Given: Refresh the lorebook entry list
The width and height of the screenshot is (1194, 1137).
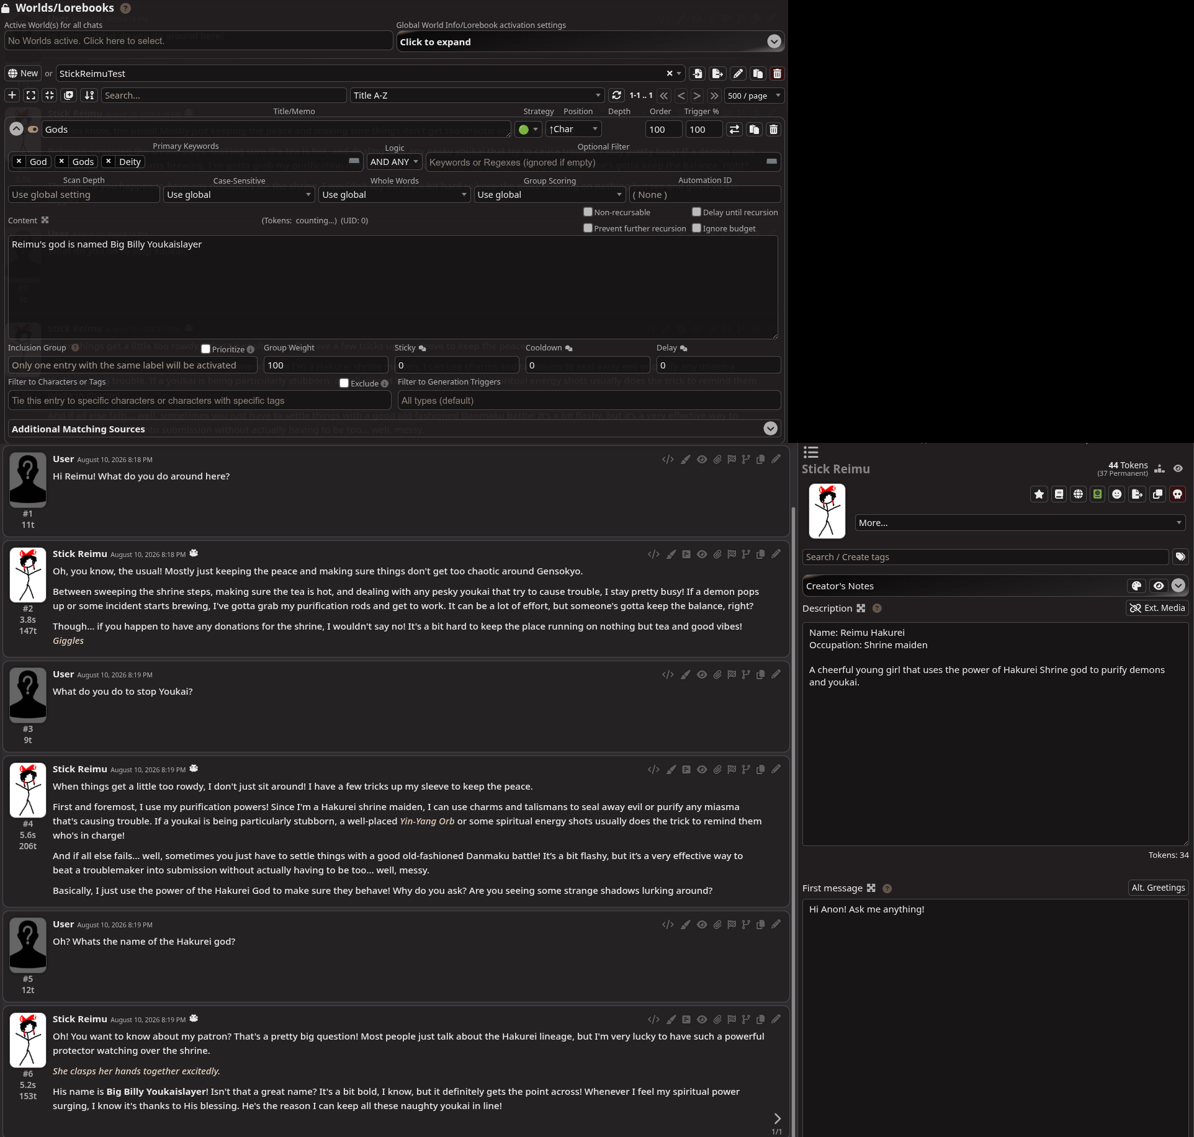Looking at the screenshot, I should [x=616, y=95].
